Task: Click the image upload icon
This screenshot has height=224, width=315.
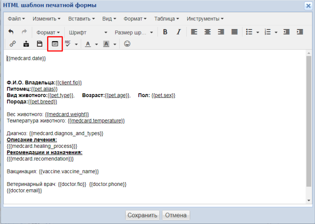Action: point(26,44)
